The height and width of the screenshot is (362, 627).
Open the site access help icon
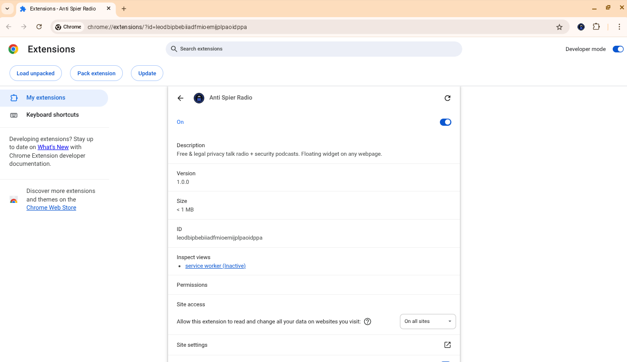click(368, 322)
